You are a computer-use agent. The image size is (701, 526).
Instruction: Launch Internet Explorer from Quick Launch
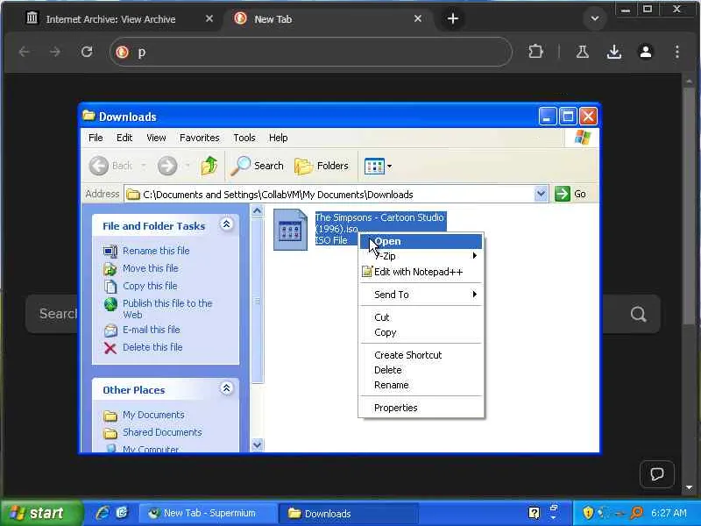click(x=103, y=513)
